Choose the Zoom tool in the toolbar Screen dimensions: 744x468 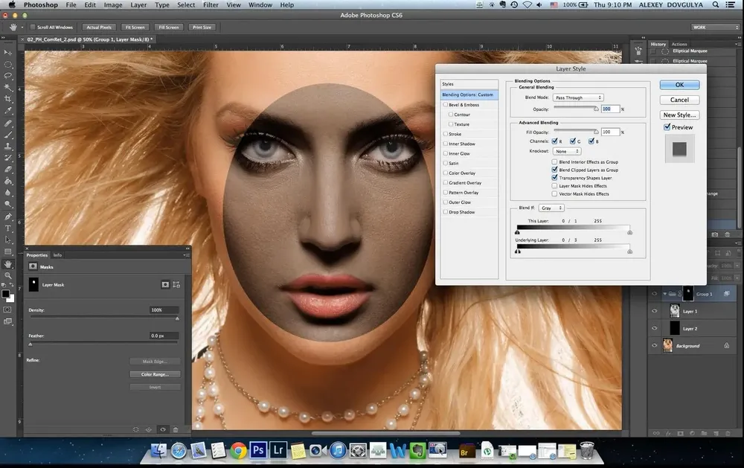pos(8,275)
